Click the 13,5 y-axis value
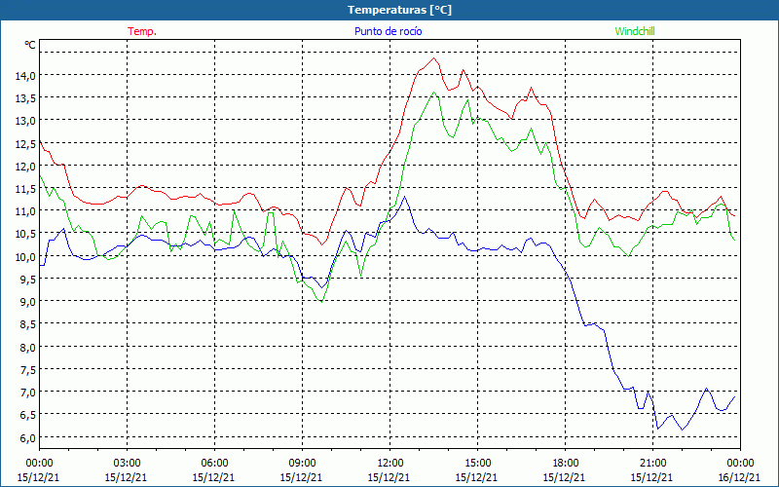 pyautogui.click(x=25, y=98)
